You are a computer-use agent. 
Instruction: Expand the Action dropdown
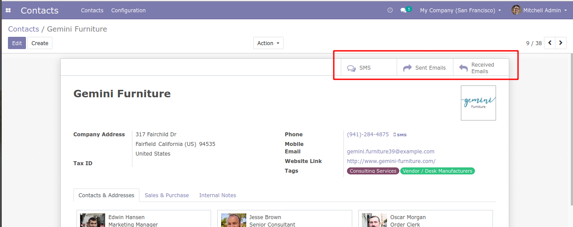(268, 43)
